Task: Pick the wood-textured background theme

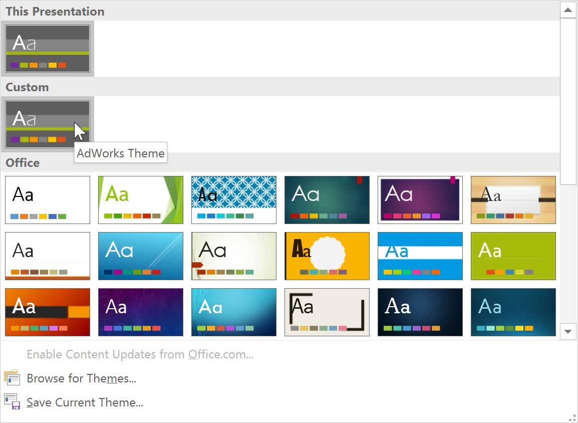Action: pos(513,199)
